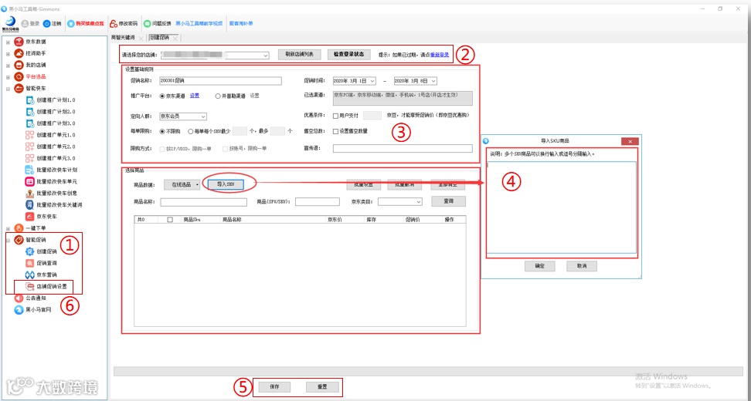751x401 pixels.
Task: Click the 创建推广计划2.0 icon
Action: tap(29, 111)
